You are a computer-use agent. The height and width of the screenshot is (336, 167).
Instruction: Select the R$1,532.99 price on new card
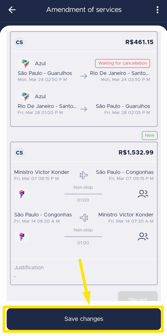click(x=136, y=152)
